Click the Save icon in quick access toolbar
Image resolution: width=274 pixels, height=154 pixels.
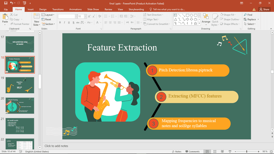coord(5,3)
